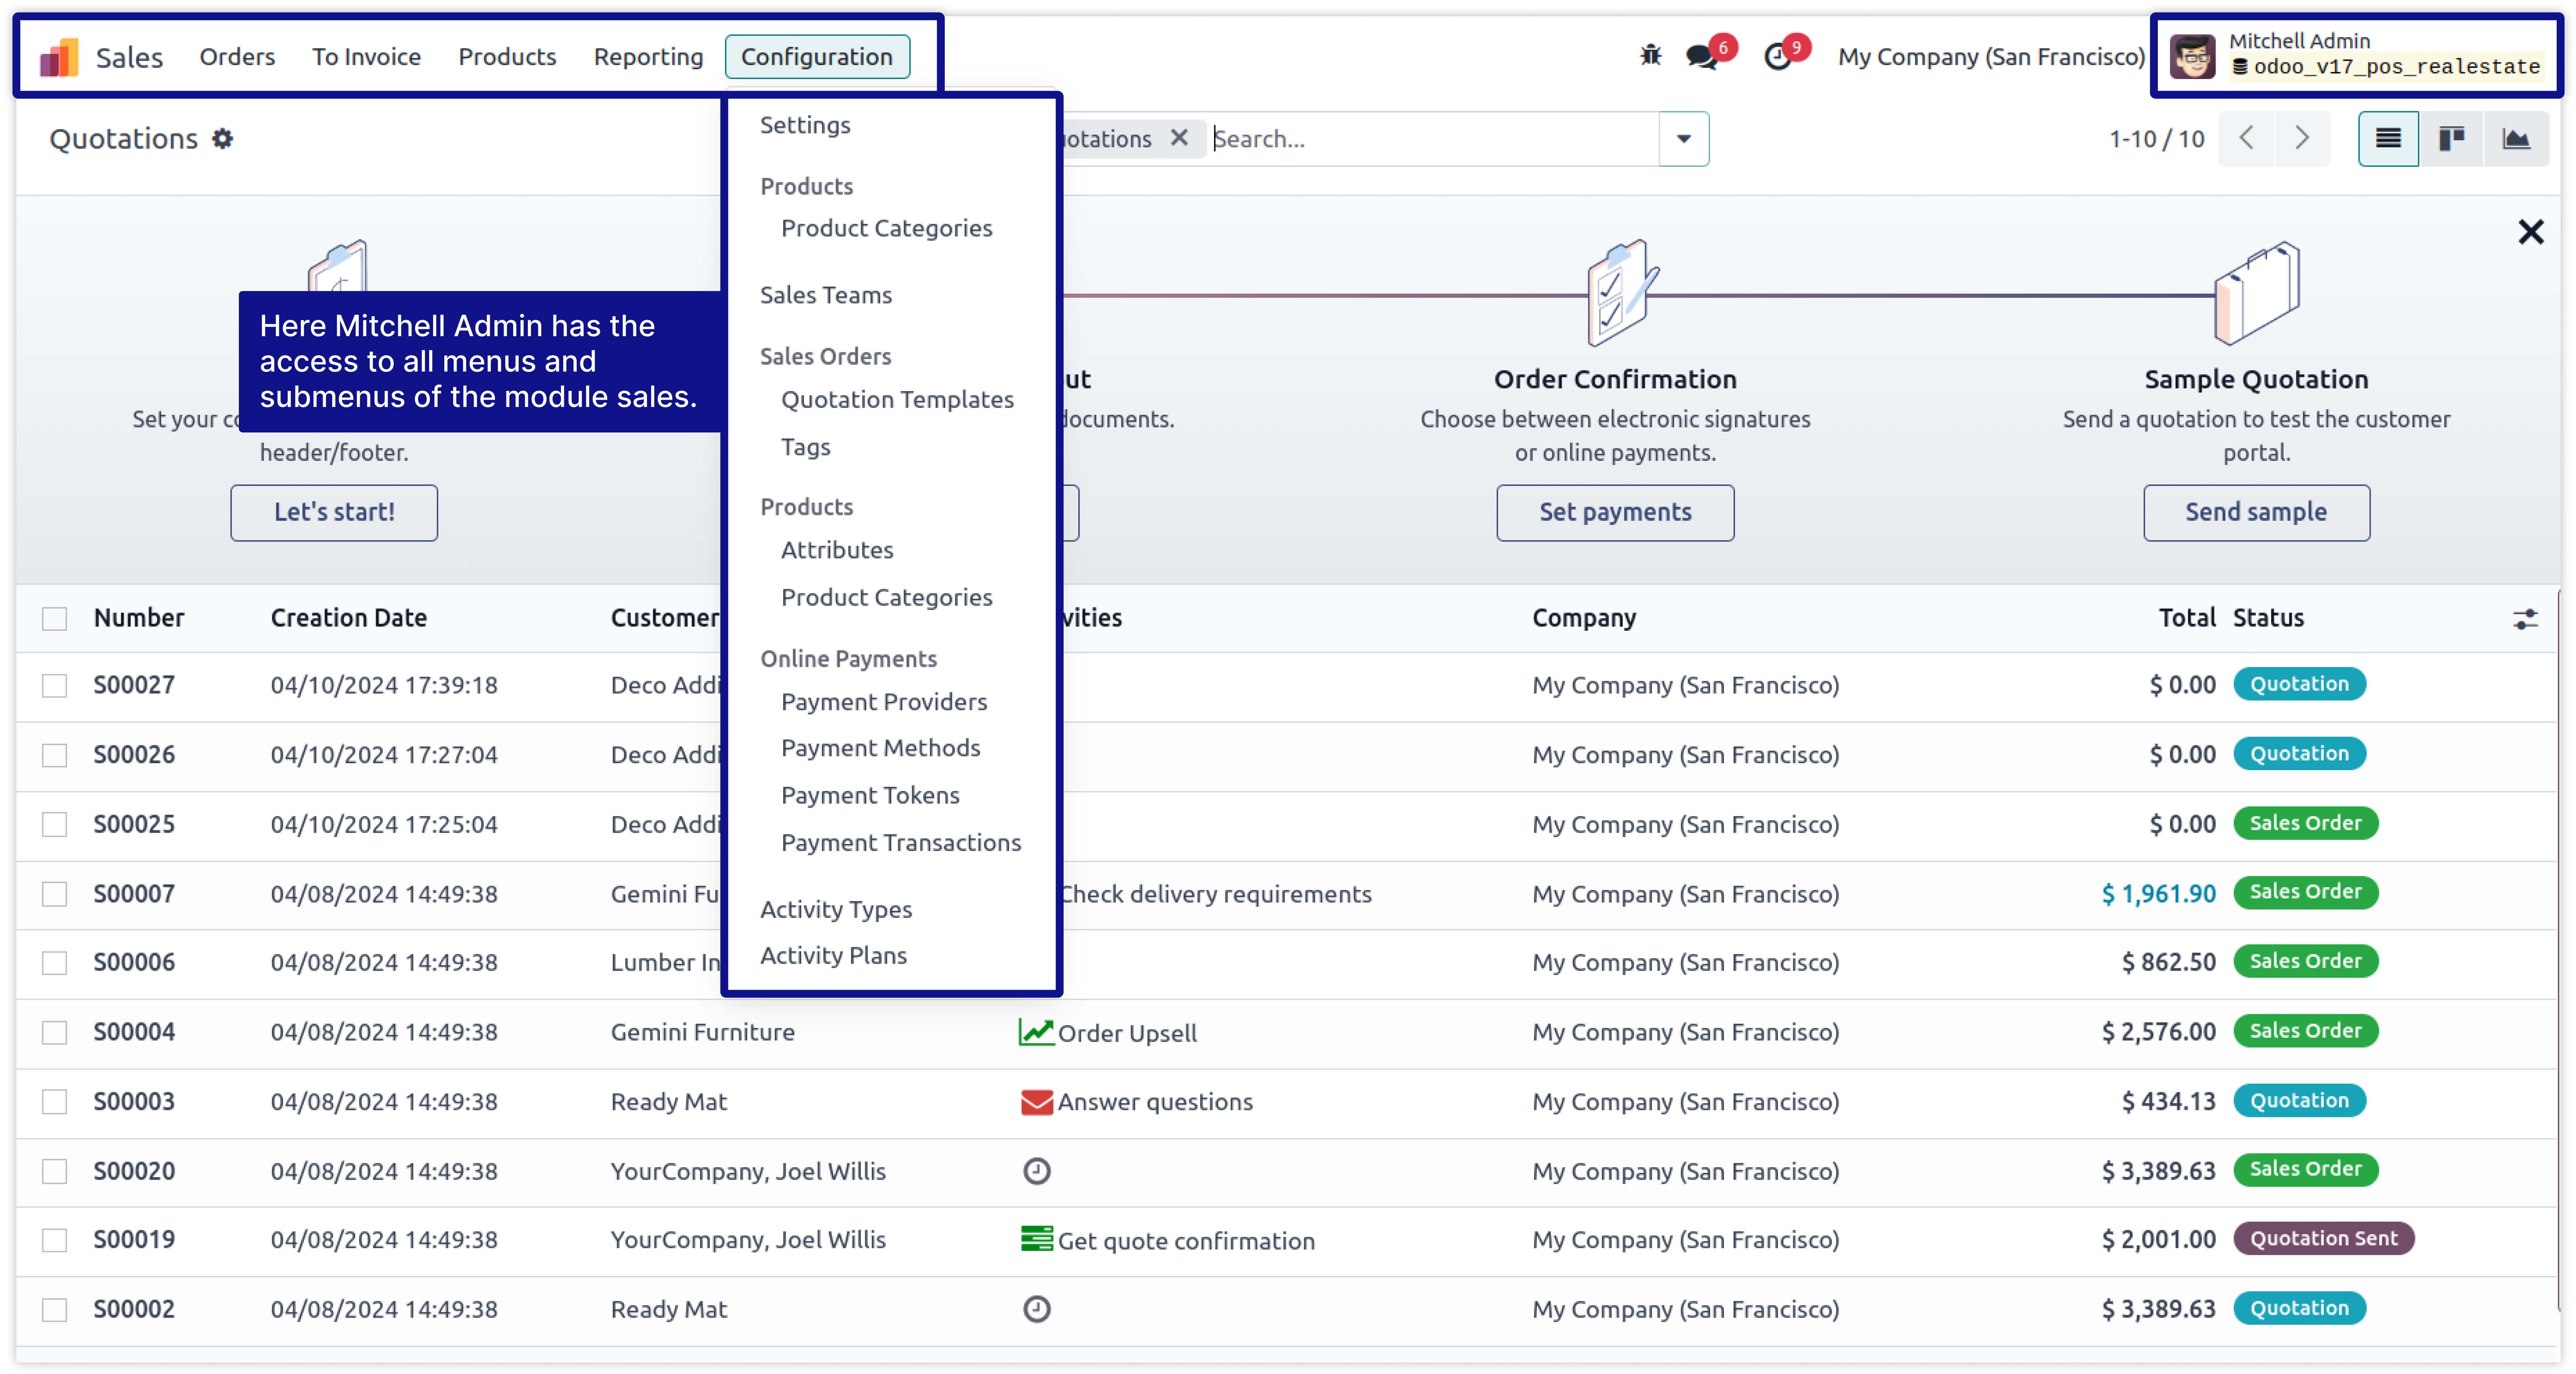The image size is (2576, 1374).
Task: Select checkbox for order S00027
Action: pos(54,686)
